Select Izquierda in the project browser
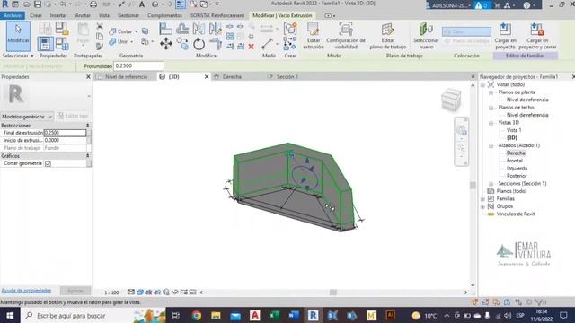The height and width of the screenshot is (323, 575). coord(517,169)
